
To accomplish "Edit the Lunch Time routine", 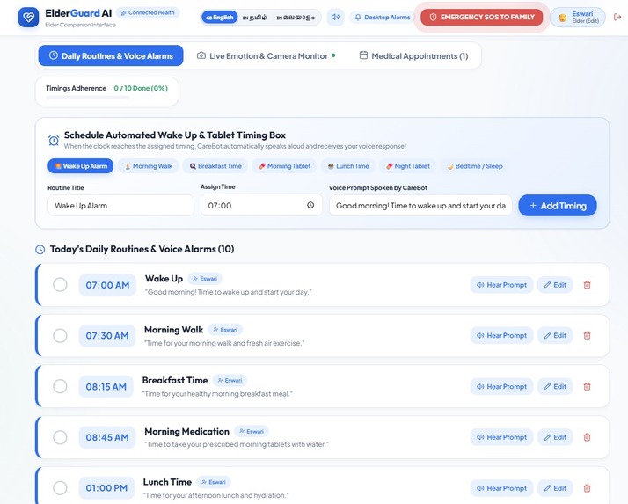I will (x=555, y=488).
